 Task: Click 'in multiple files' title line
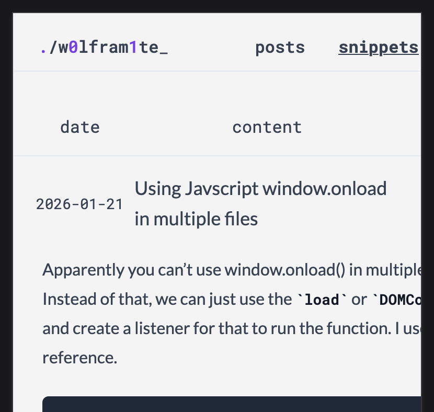(196, 219)
